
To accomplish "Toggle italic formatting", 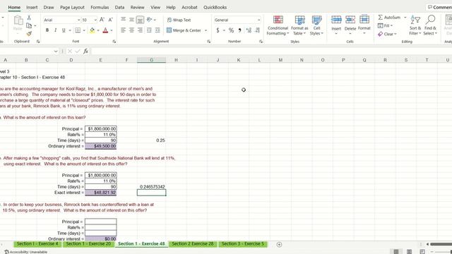I will [x=55, y=30].
